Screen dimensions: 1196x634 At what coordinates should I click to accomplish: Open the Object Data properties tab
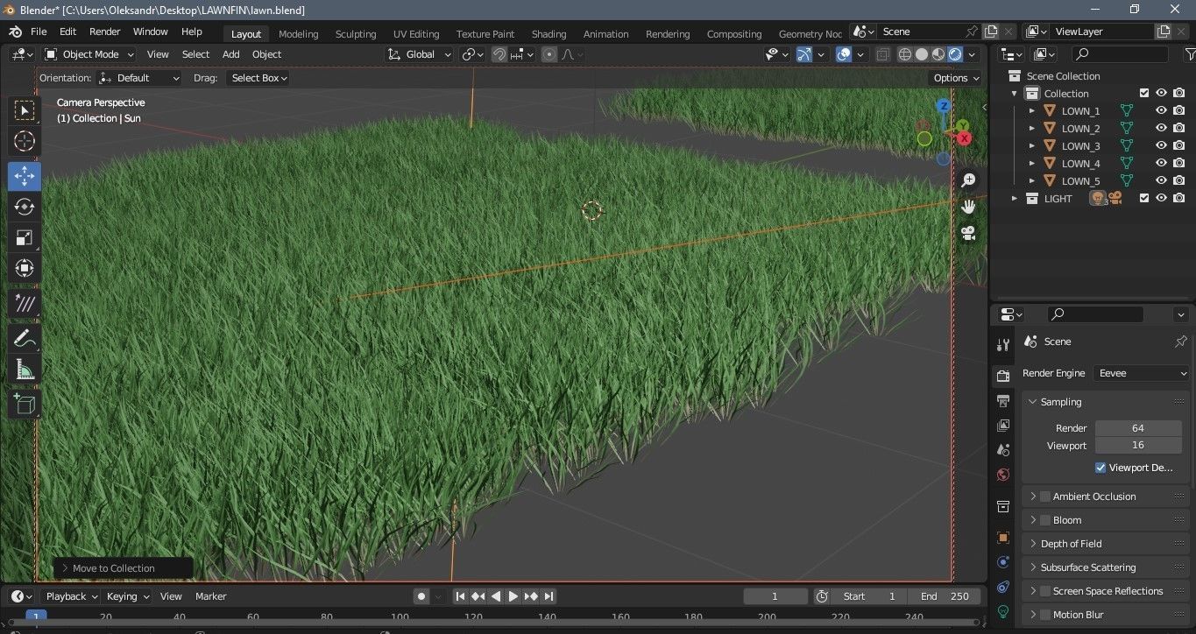tap(1003, 611)
